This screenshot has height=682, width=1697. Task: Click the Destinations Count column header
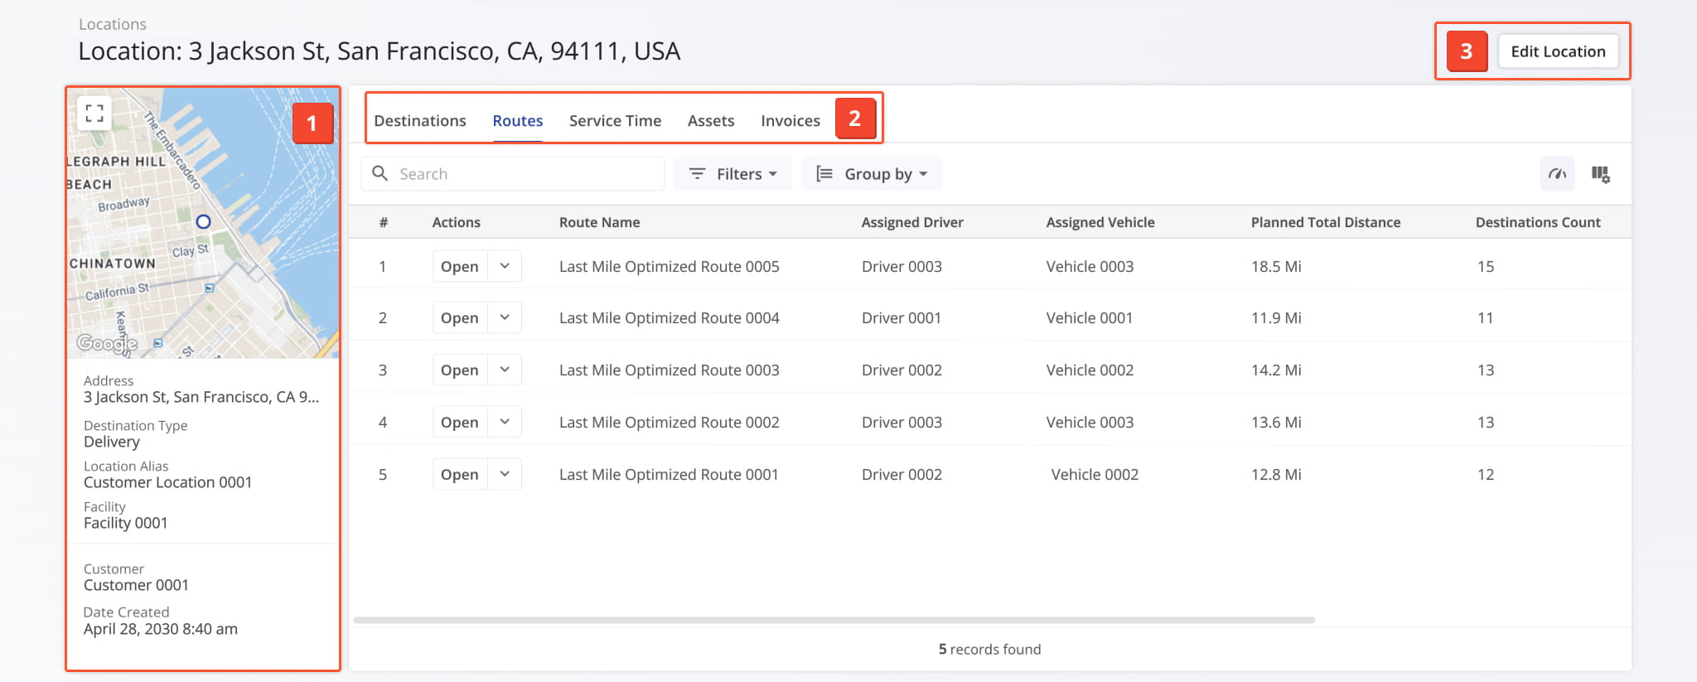click(x=1538, y=222)
